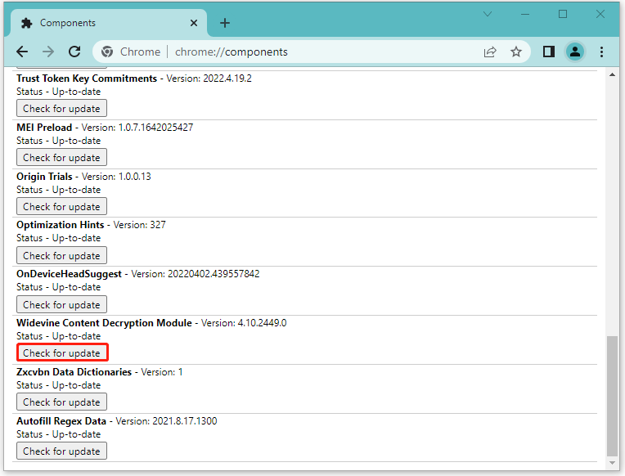Click version text 1.0.7.1642025427
This screenshot has height=476, width=625.
[x=156, y=128]
